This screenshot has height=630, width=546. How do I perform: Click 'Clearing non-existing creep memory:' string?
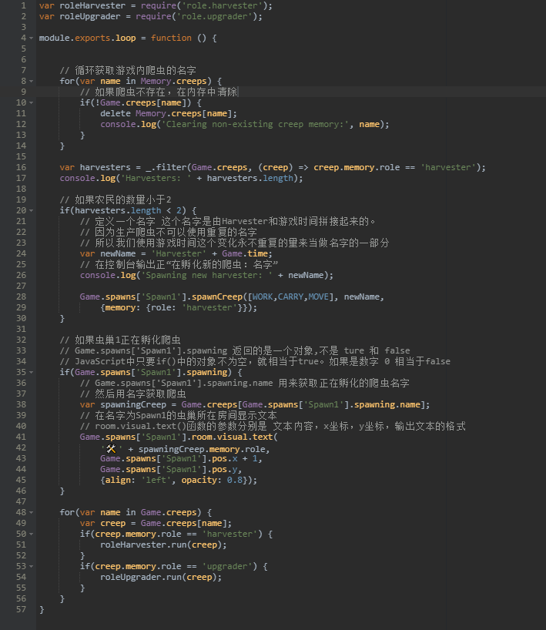(255, 124)
